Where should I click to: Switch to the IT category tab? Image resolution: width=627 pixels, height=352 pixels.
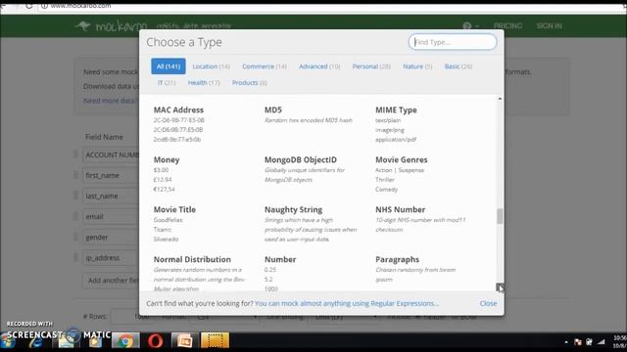tap(167, 82)
